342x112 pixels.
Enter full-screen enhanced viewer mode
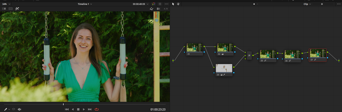[x=160, y=4]
